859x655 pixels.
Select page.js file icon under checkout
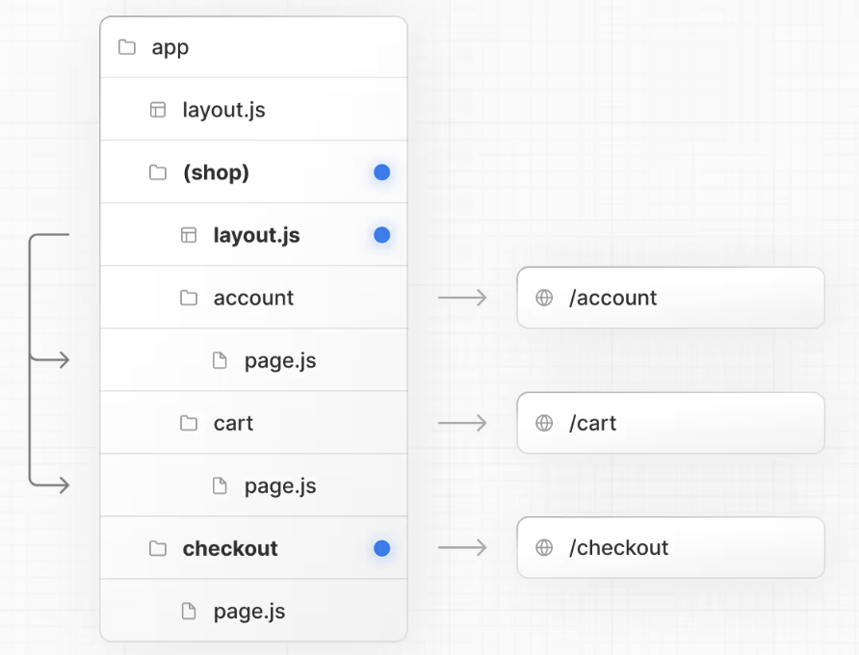(x=189, y=611)
